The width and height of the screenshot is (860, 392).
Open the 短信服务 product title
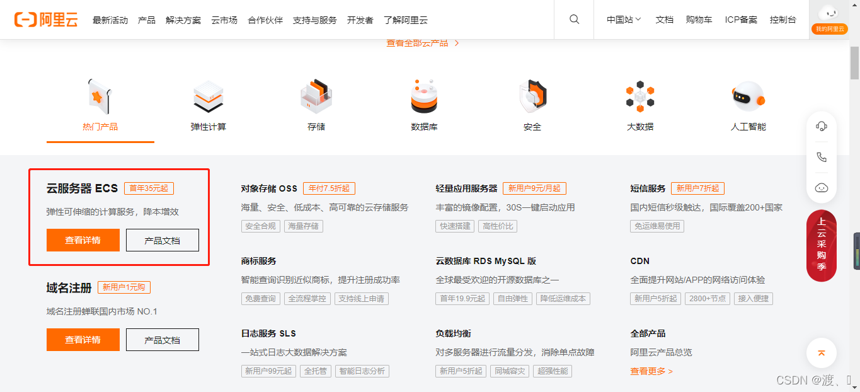pos(648,188)
